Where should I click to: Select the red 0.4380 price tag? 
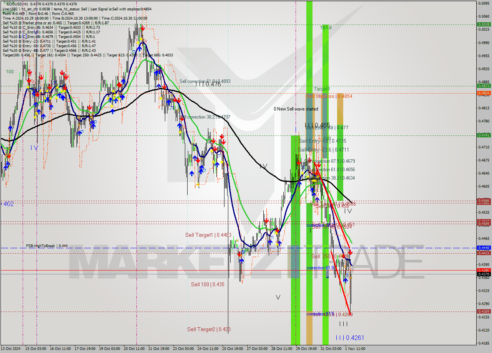coord(484,270)
